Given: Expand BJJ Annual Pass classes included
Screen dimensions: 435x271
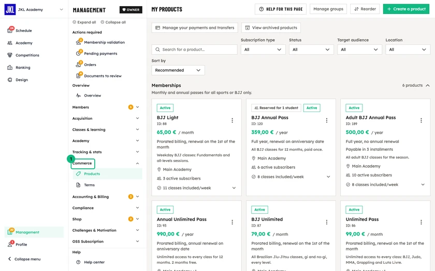Looking at the screenshot, I should pos(328,177).
